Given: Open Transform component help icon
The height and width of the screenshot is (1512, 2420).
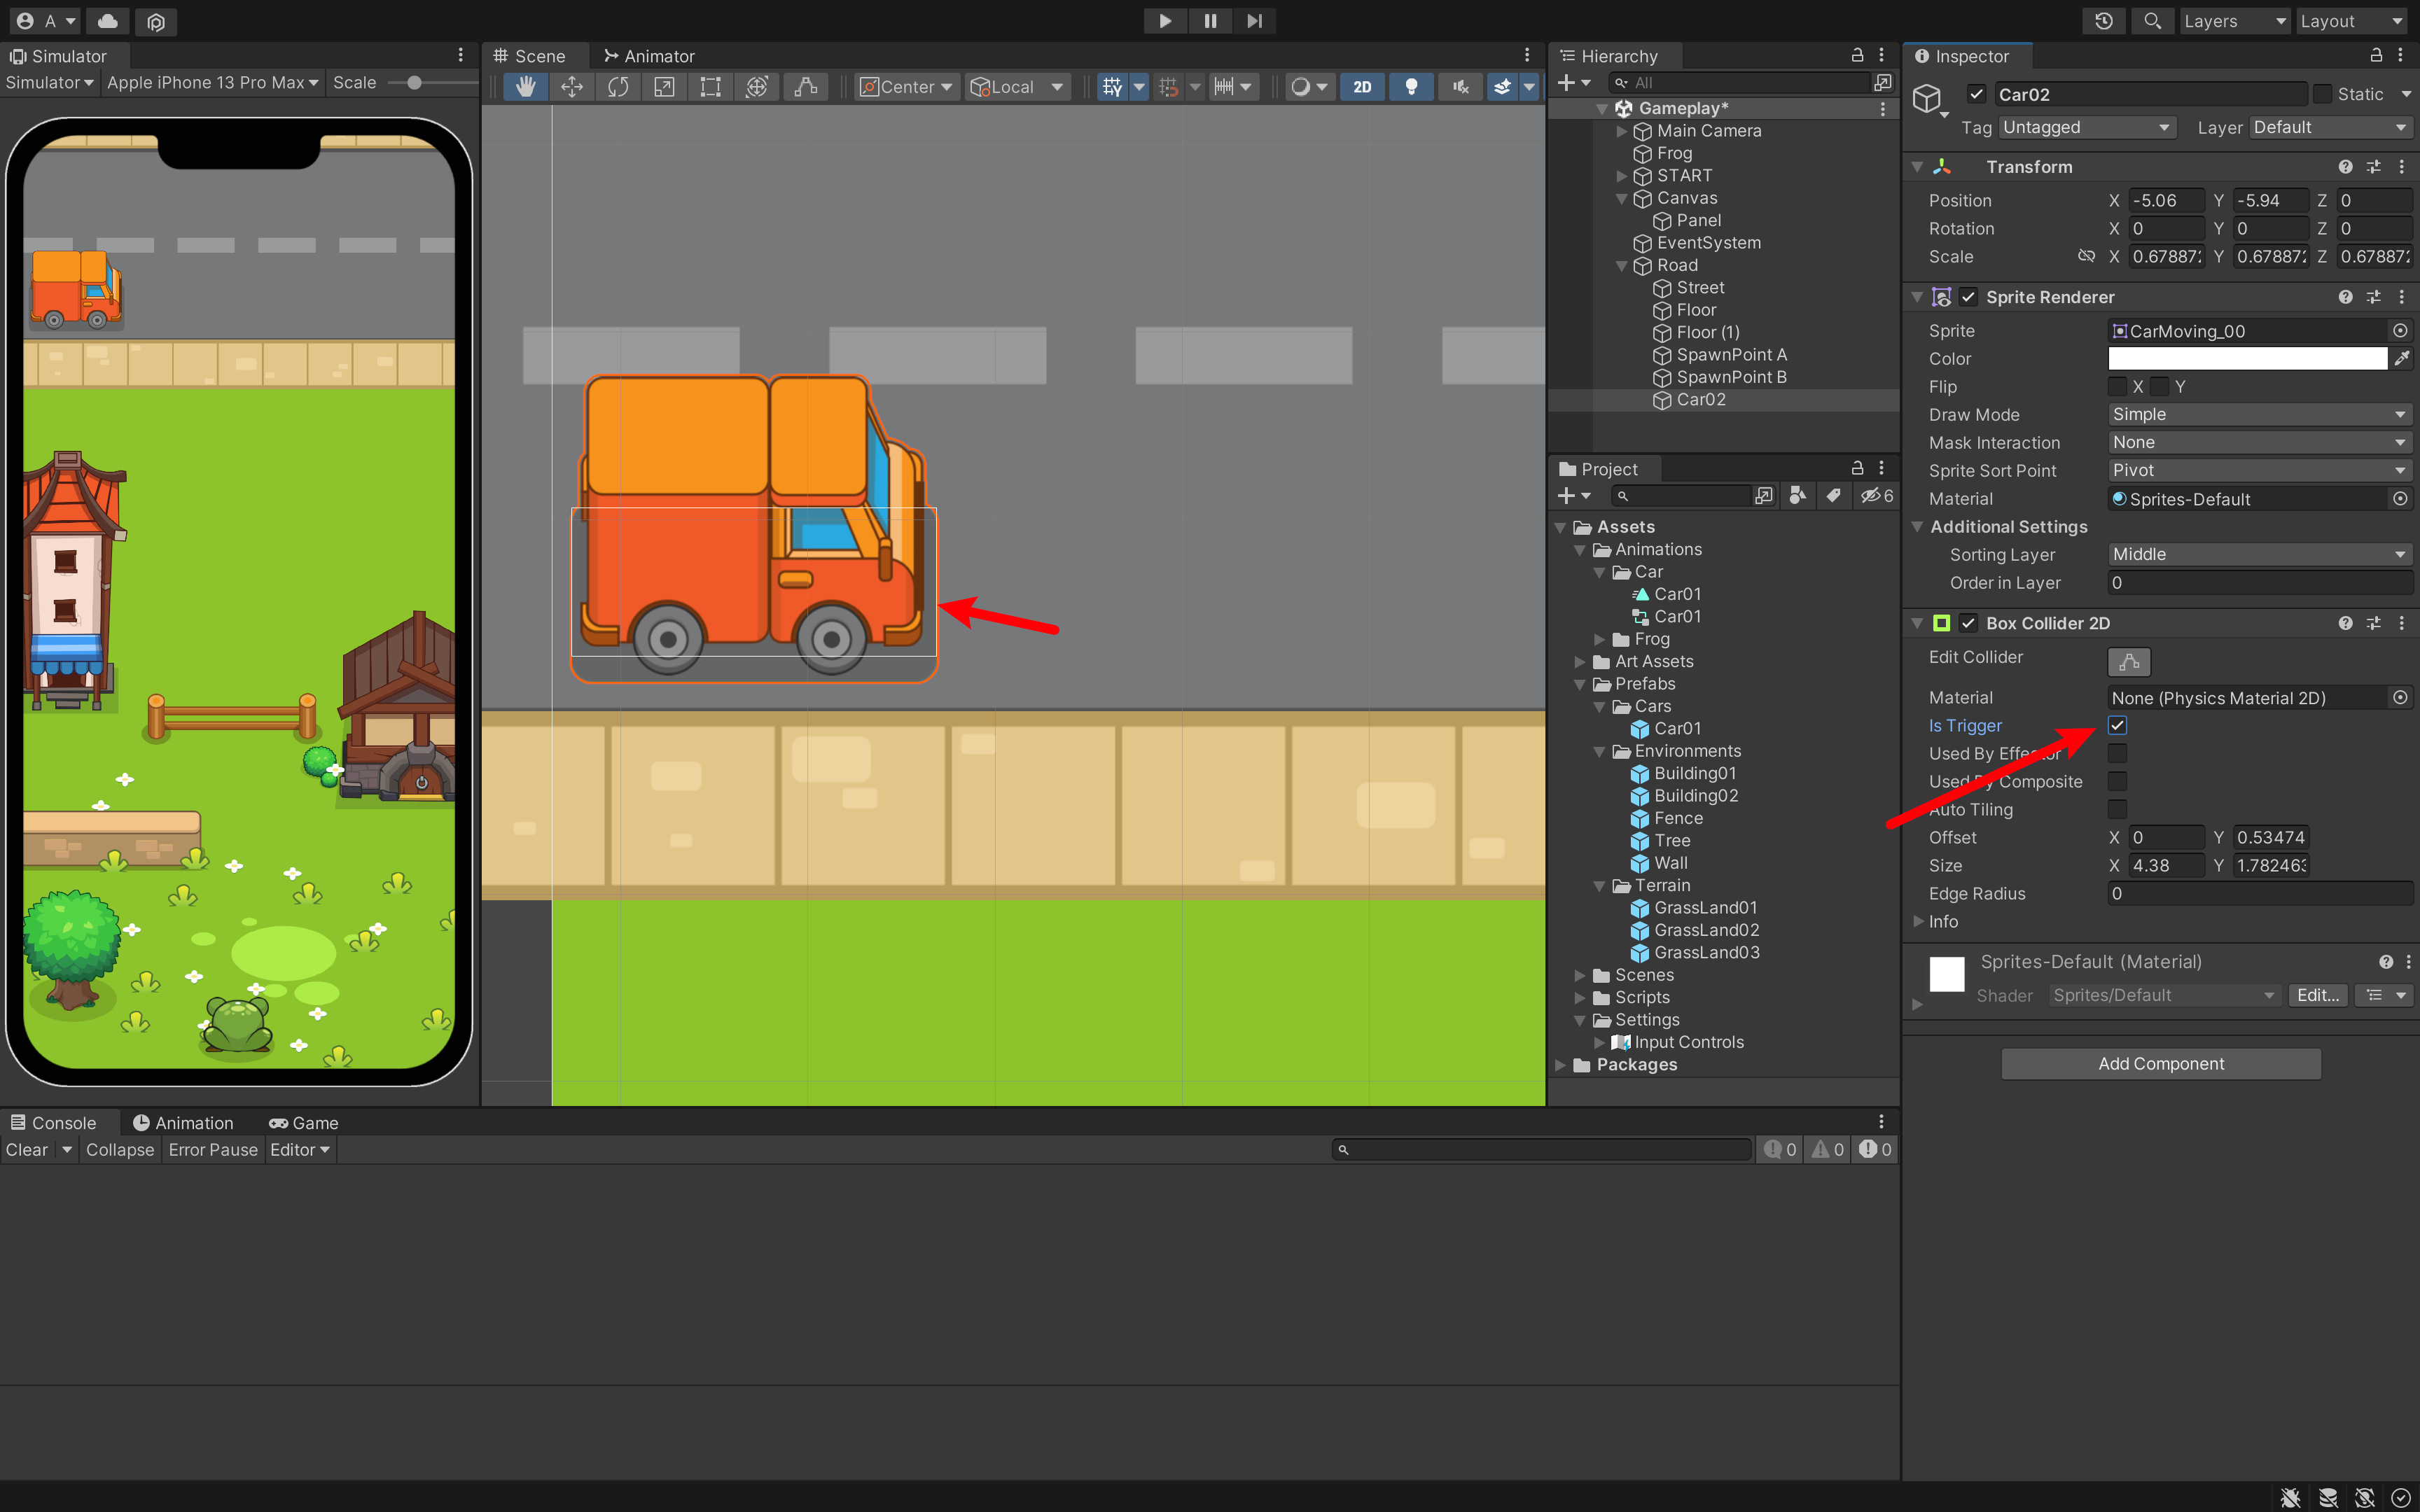Looking at the screenshot, I should coord(2345,167).
